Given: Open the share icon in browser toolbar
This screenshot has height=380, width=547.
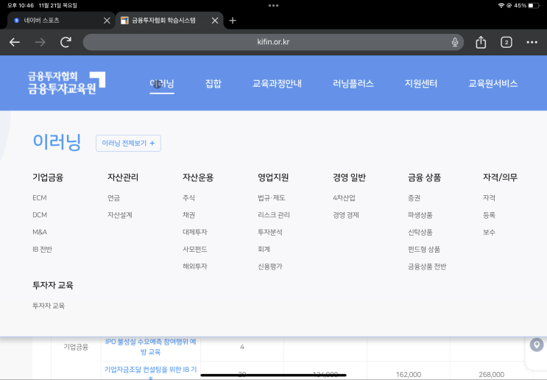Looking at the screenshot, I should pyautogui.click(x=481, y=42).
